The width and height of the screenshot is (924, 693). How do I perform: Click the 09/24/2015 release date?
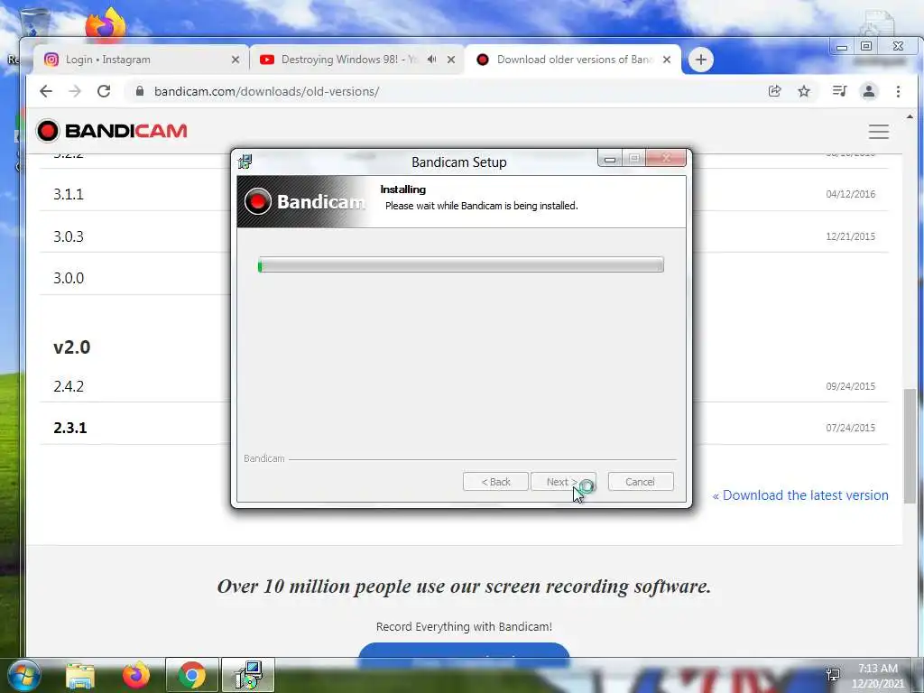pyautogui.click(x=850, y=386)
